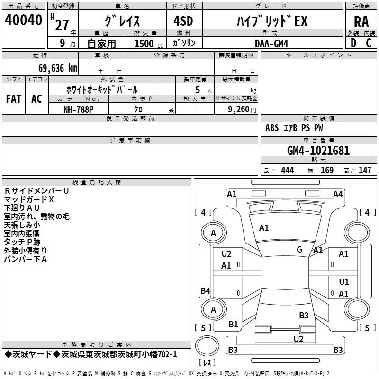Select the front-right wheel on the diagram
379x379 pixels.
click(x=359, y=233)
